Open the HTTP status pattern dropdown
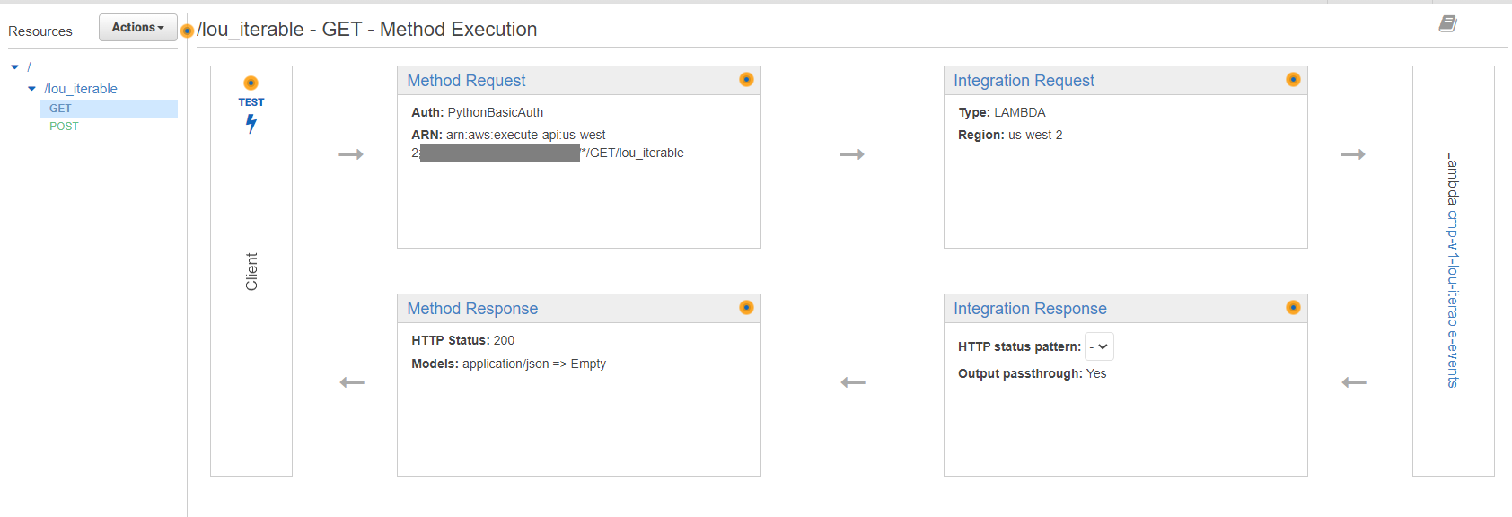 coord(1099,346)
